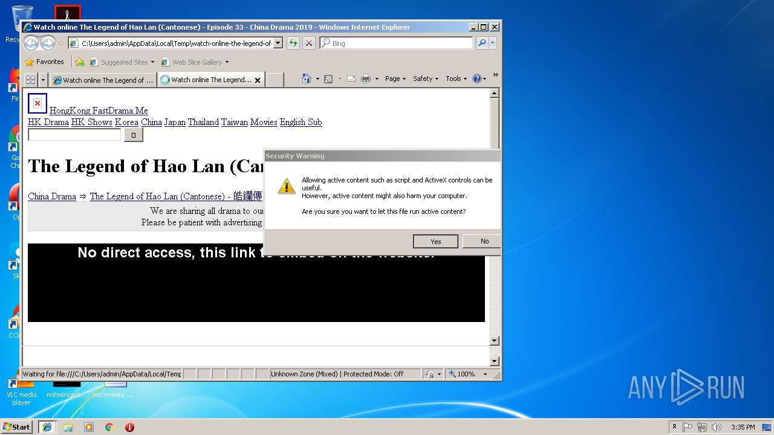Click the webpage search submit button
774x435 pixels.
pos(134,135)
